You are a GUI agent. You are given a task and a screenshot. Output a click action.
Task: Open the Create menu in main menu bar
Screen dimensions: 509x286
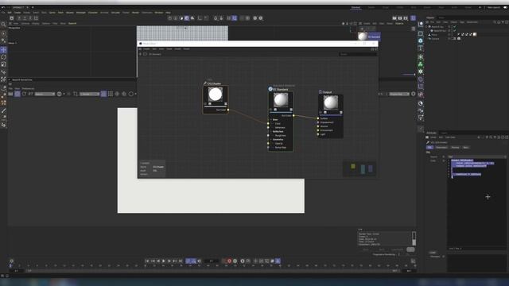(x=17, y=13)
